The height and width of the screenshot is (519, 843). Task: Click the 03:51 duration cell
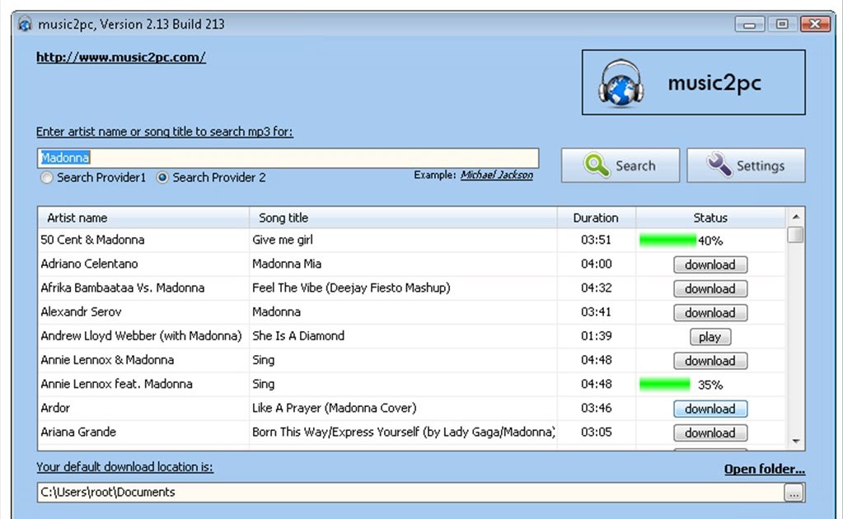pyautogui.click(x=597, y=241)
